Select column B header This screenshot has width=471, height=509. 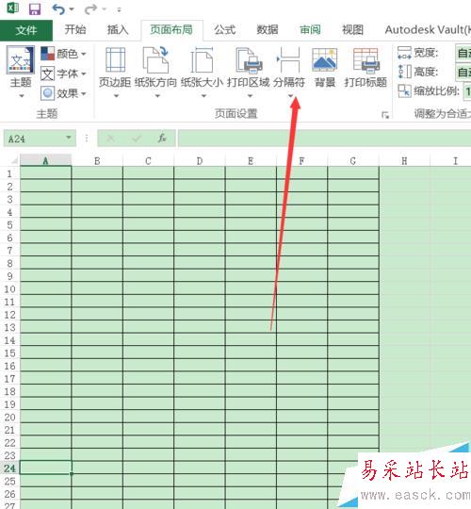click(x=97, y=160)
